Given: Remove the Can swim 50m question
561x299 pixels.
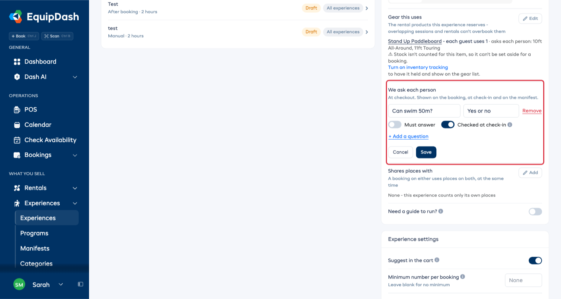Looking at the screenshot, I should (532, 111).
